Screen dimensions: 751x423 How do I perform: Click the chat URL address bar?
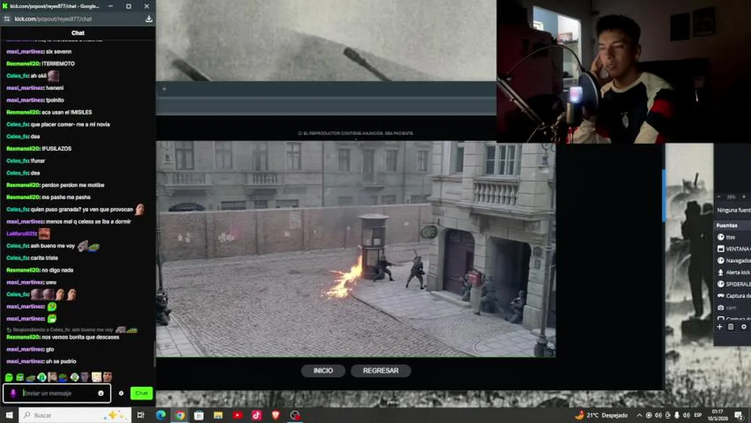[x=76, y=19]
